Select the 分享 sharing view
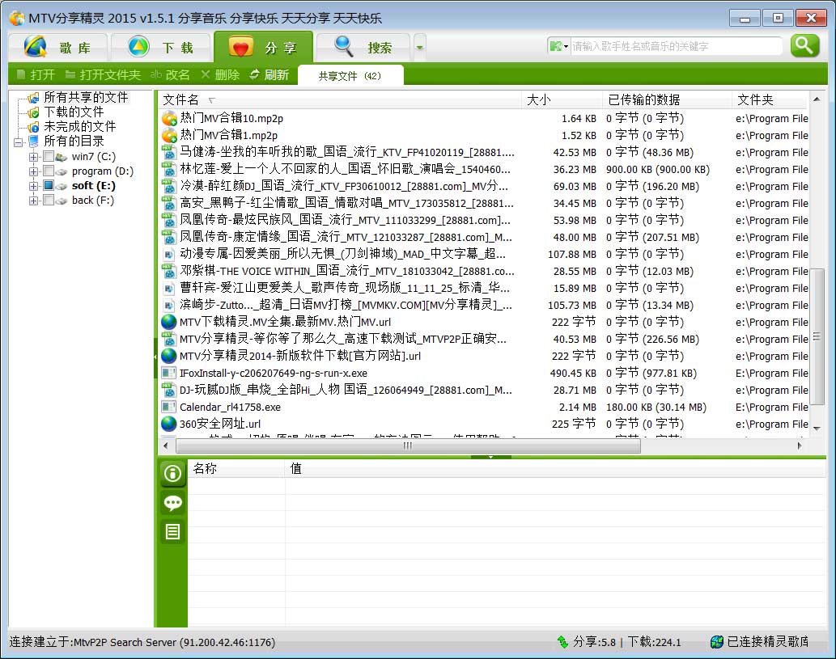Viewport: 836px width, 659px height. tap(267, 47)
